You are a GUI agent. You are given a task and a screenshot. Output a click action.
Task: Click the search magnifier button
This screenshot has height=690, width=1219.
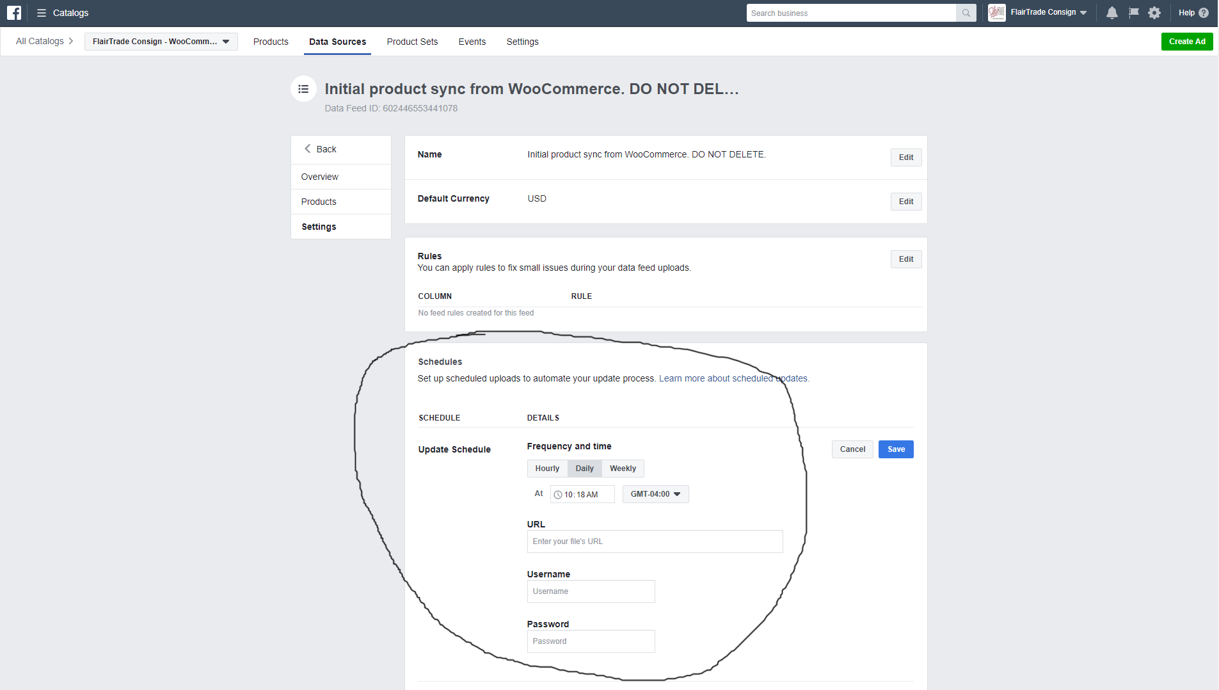click(966, 13)
